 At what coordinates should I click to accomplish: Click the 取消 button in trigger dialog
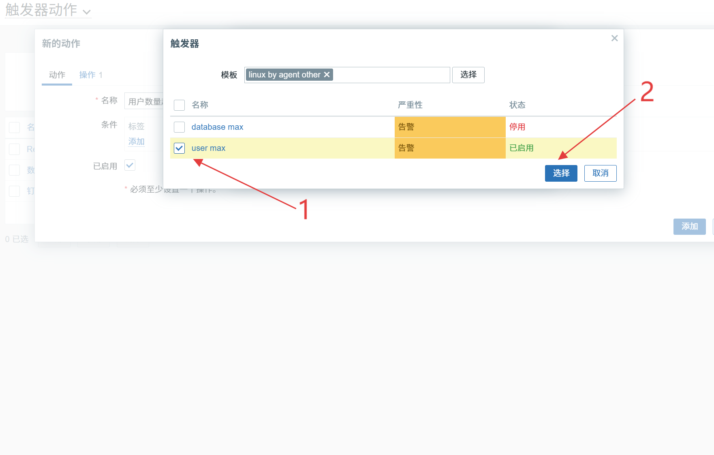point(600,173)
